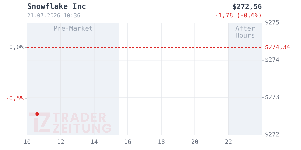Select the After Hours session label

245,32
